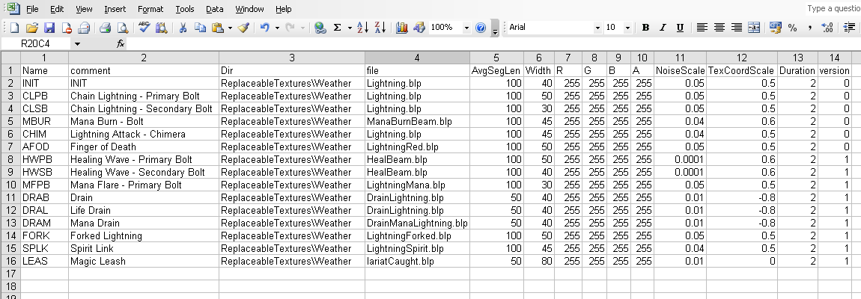Print the sheet using the printer icon
Image resolution: width=861 pixels, height=299 pixels.
click(106, 28)
